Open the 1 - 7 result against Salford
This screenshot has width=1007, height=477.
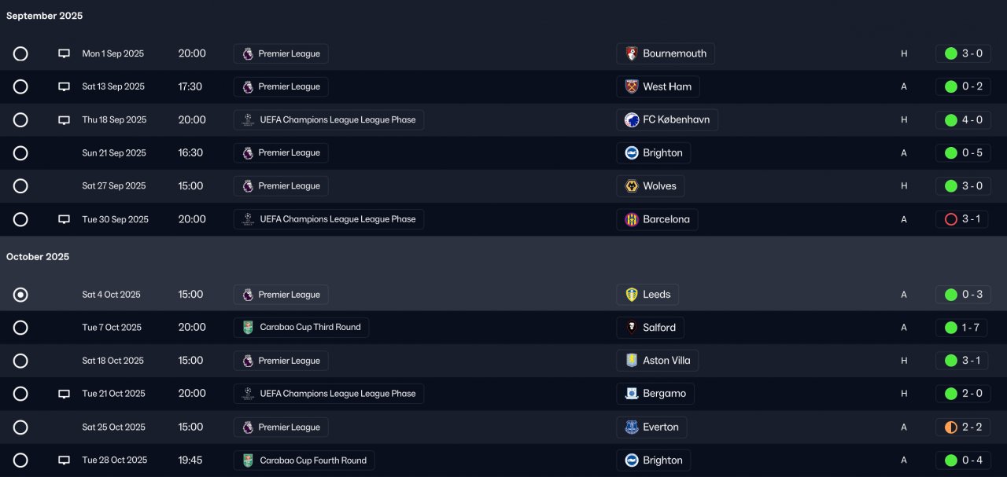coord(963,328)
